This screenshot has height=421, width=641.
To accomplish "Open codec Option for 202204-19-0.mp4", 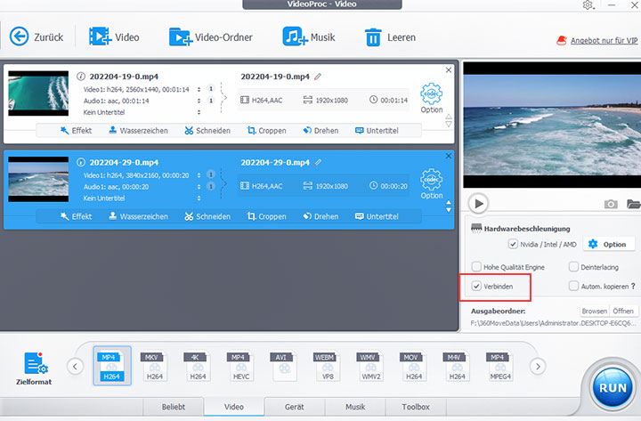I will pyautogui.click(x=432, y=99).
